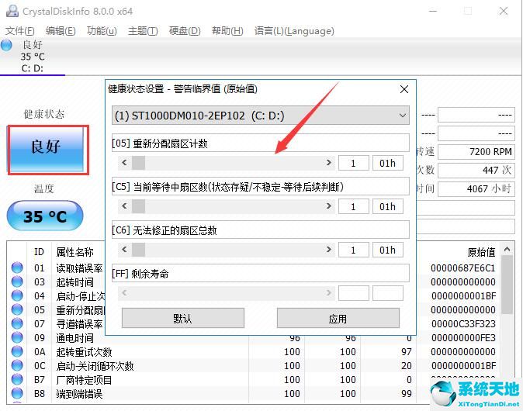Image resolution: width=523 pixels, height=411 pixels.
Task: Click status orb of 04 启动-停止 row
Action: [17, 295]
